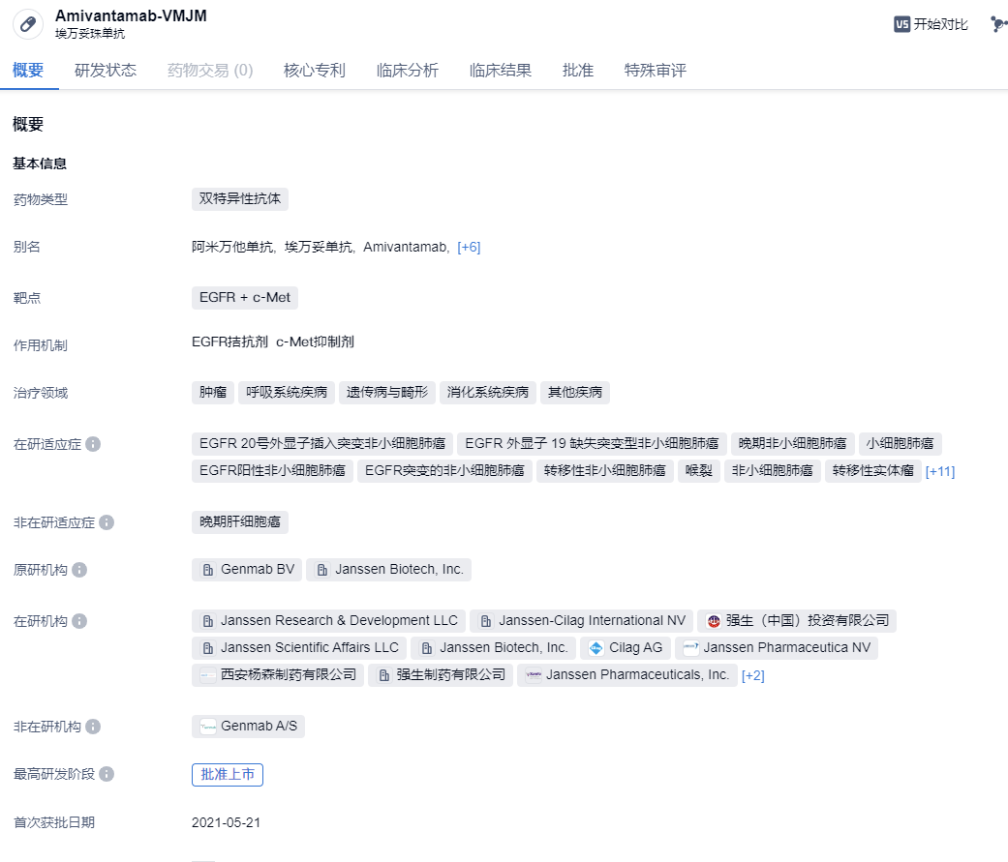Click the 批准上市 phase badge
This screenshot has height=862, width=1008.
coord(228,774)
